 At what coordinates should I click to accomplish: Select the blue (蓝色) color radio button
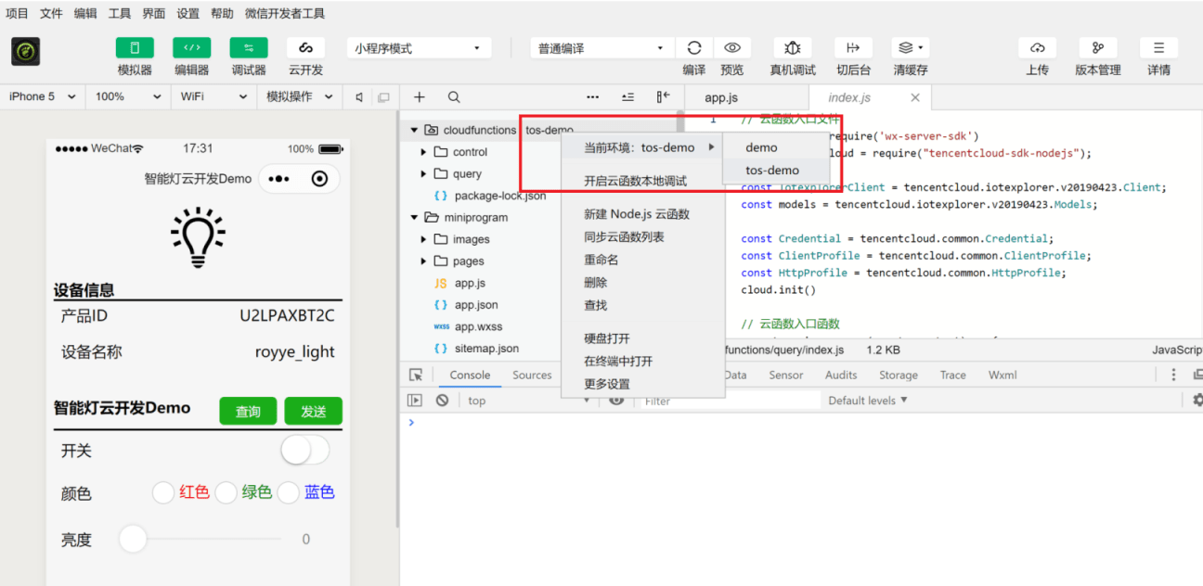pos(288,492)
